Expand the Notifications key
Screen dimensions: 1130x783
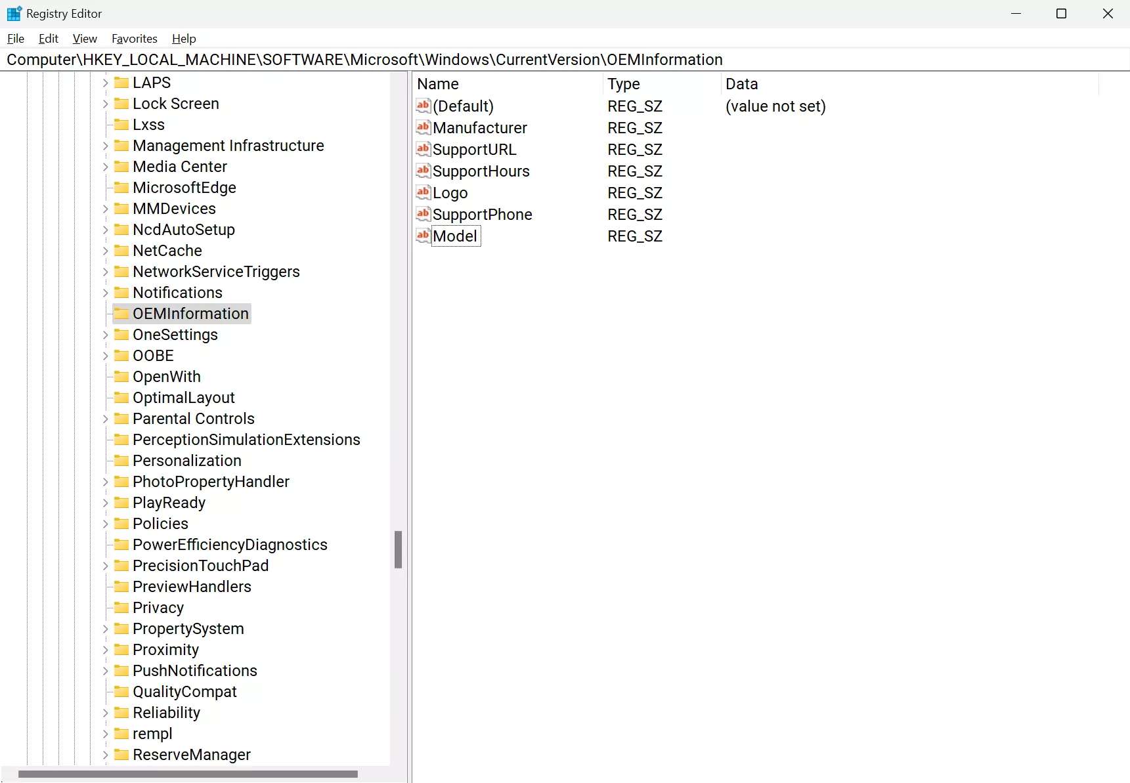[105, 293]
